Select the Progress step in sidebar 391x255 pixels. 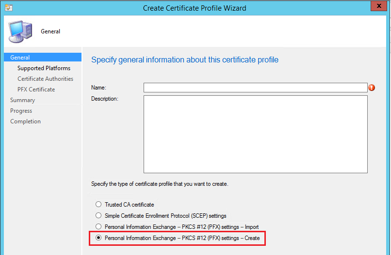(21, 111)
